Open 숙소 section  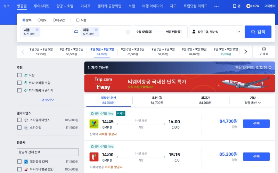7,6
